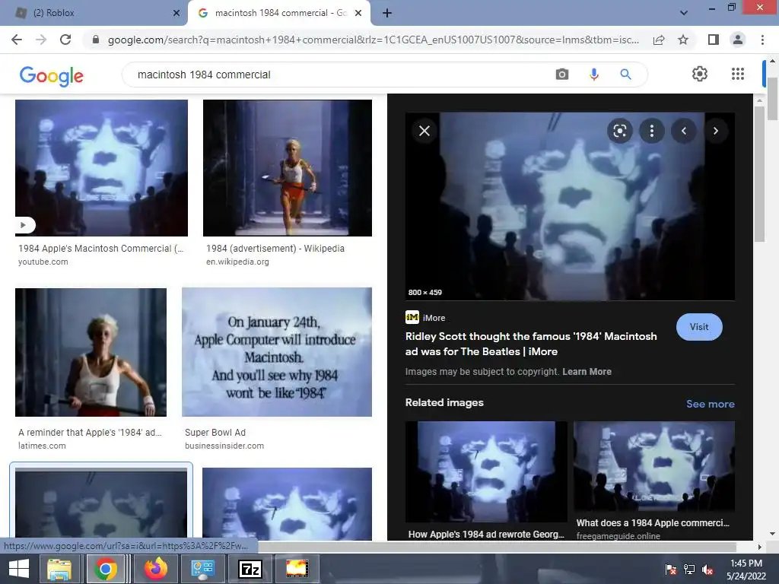Click play badge on YouTube result
This screenshot has width=779, height=584.
click(24, 225)
